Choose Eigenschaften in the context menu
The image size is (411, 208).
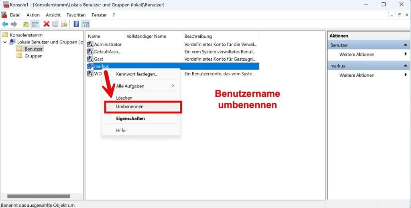point(141,118)
